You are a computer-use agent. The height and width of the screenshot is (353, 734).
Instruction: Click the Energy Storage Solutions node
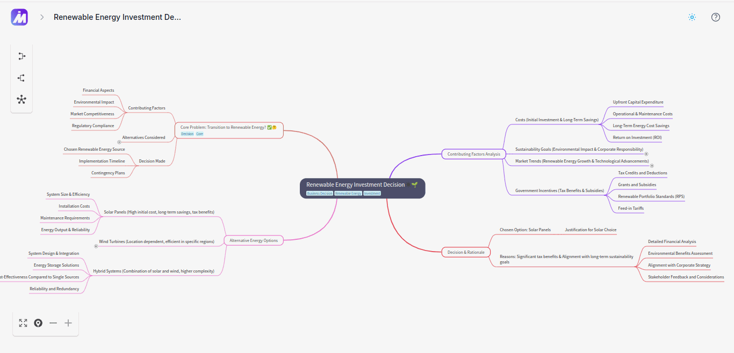point(56,266)
